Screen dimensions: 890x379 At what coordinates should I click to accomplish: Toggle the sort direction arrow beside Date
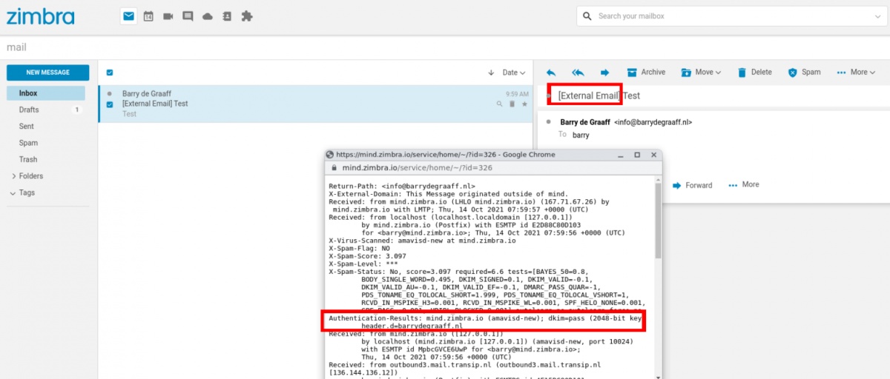pyautogui.click(x=491, y=73)
